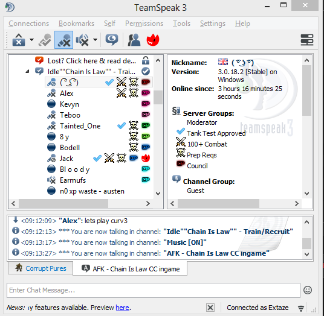Click the skull icon beside Prep Reqs
Screen dimensions: 324x316
point(181,153)
